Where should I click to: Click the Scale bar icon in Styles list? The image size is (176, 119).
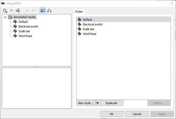80,29
